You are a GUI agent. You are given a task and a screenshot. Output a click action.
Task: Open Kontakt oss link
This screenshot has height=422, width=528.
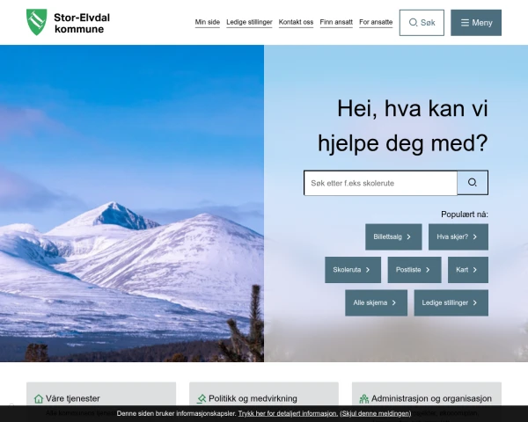coord(296,22)
